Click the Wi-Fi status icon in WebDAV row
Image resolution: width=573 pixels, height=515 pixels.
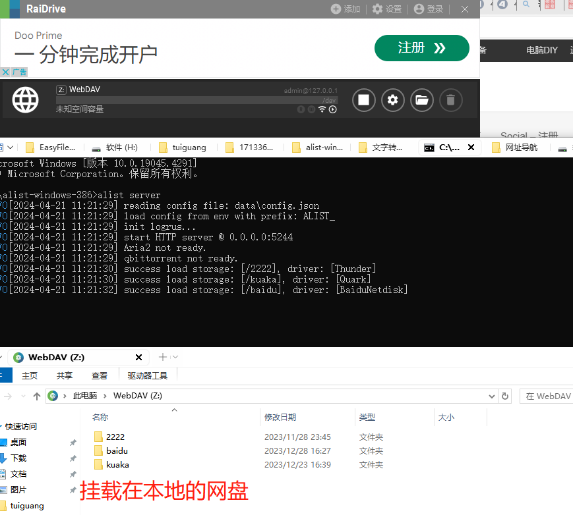(x=322, y=109)
